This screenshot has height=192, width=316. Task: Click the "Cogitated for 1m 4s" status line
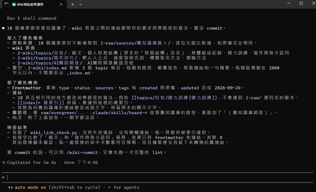tap(32, 163)
